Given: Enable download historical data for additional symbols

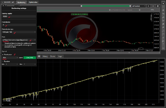Looking at the screenshot, I should [3, 45].
